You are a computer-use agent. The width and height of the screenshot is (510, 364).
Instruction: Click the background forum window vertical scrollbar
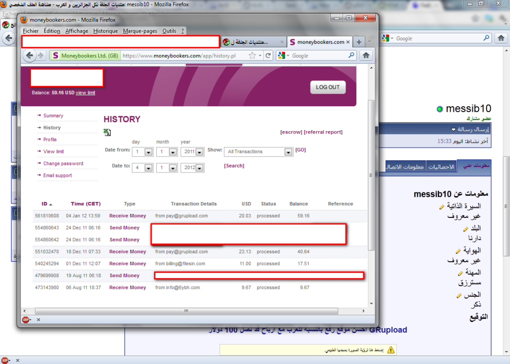506,206
